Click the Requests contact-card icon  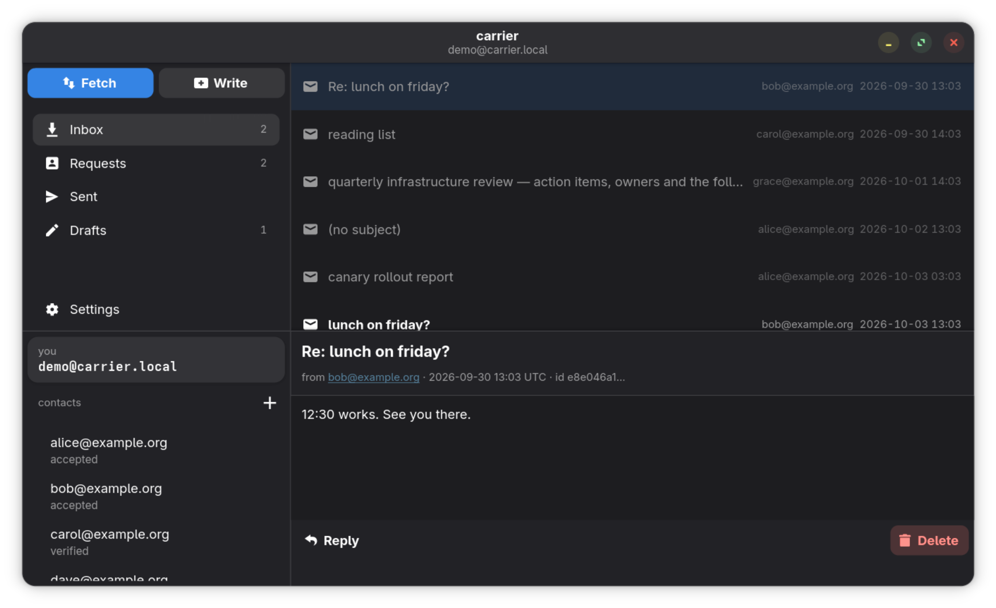(52, 163)
